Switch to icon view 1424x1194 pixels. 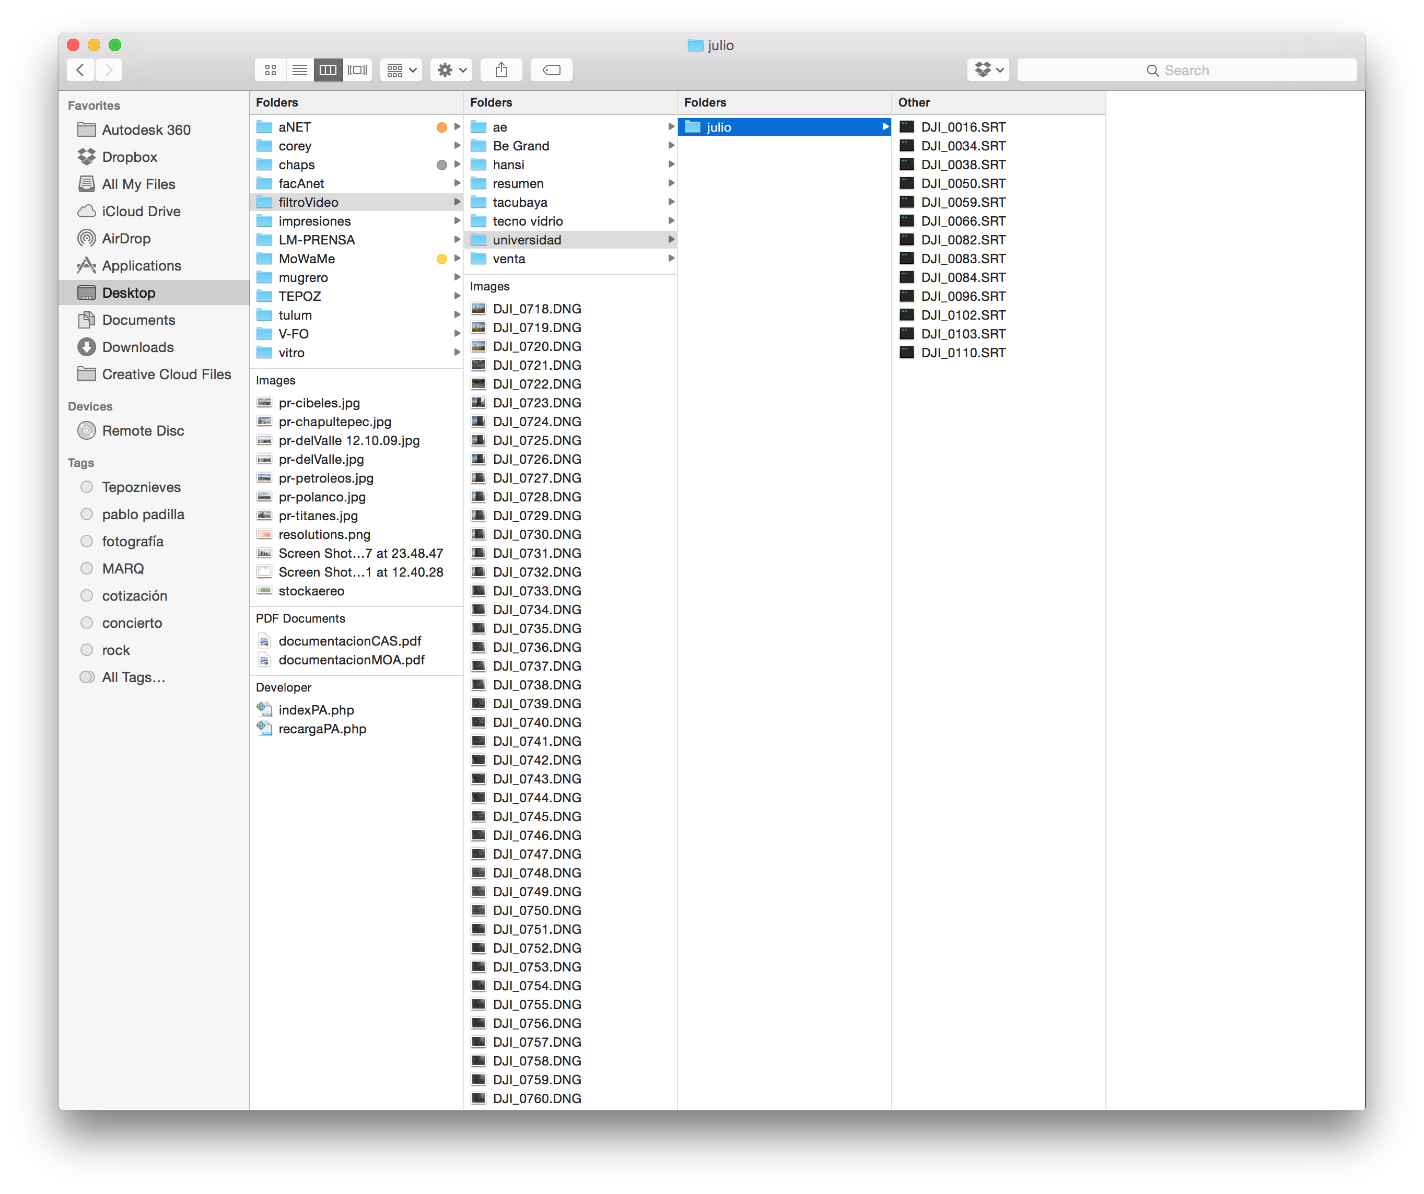point(270,70)
